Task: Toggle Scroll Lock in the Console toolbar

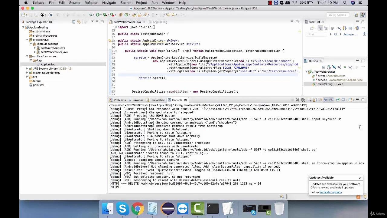Action: pyautogui.click(x=315, y=100)
